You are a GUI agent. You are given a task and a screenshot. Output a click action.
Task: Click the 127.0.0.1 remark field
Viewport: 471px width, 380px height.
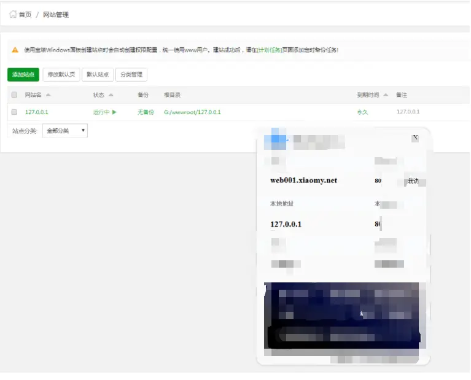(408, 112)
